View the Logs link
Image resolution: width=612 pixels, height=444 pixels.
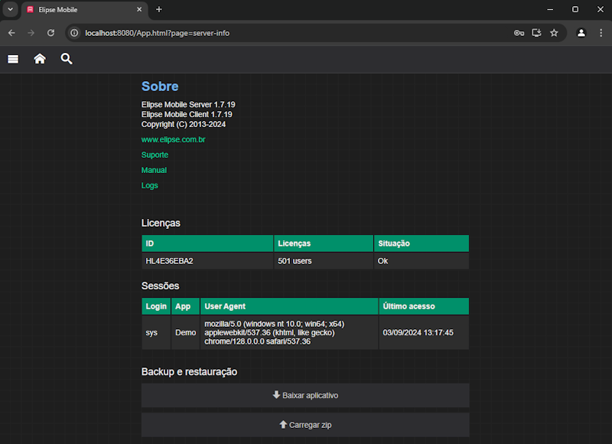pyautogui.click(x=150, y=186)
